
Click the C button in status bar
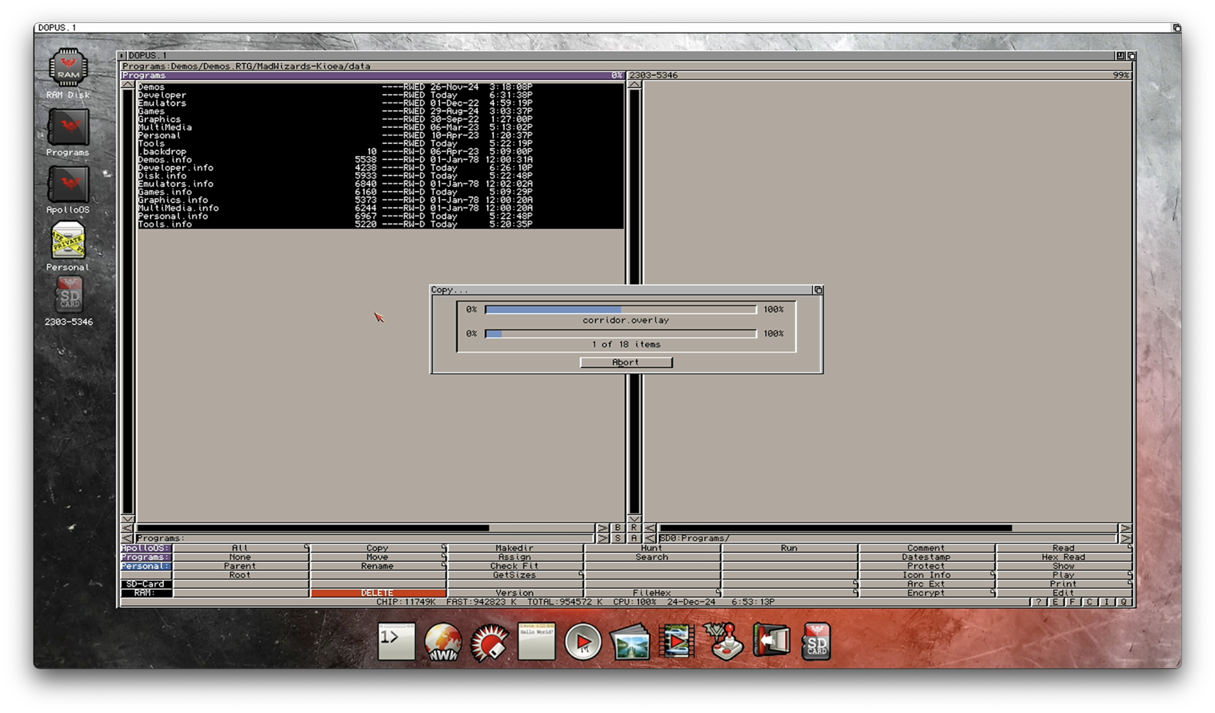1089,602
